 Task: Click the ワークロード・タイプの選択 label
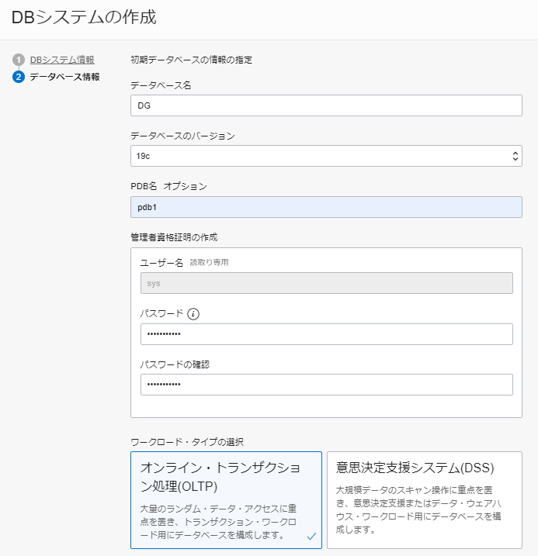click(187, 442)
